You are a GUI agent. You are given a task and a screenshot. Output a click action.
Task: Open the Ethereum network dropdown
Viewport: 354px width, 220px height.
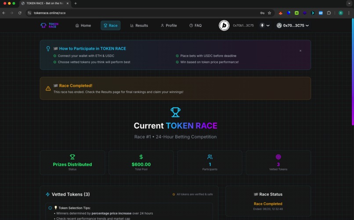264,25
